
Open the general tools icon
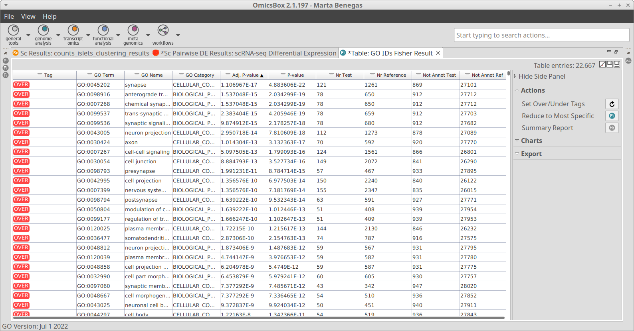click(x=13, y=30)
